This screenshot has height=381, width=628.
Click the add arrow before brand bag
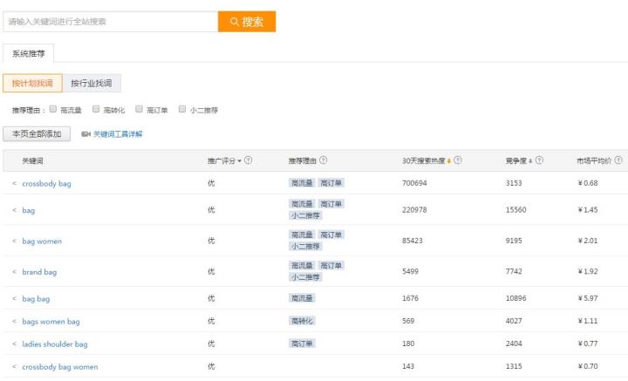coord(14,272)
